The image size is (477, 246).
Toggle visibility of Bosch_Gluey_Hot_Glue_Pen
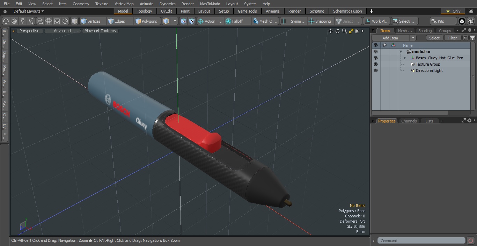tap(375, 58)
